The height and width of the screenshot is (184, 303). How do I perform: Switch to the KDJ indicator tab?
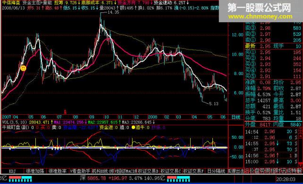(12, 171)
